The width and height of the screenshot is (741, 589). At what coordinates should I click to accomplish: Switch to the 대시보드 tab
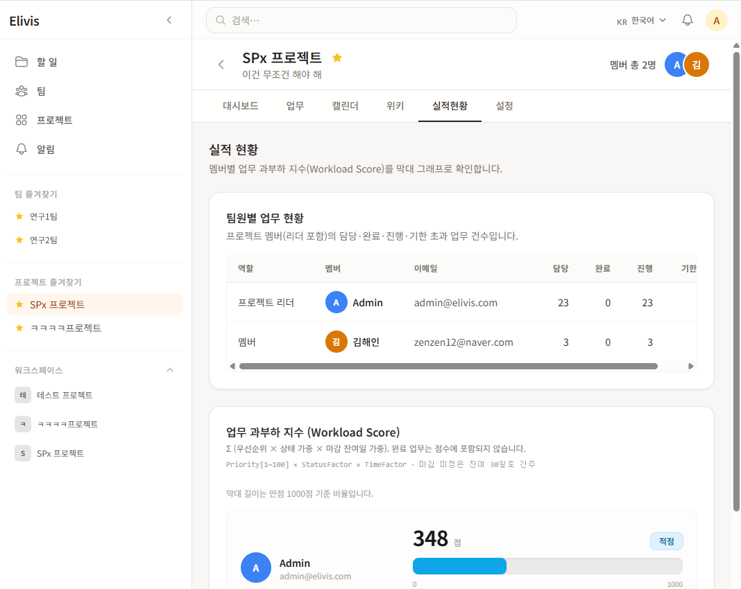(240, 106)
